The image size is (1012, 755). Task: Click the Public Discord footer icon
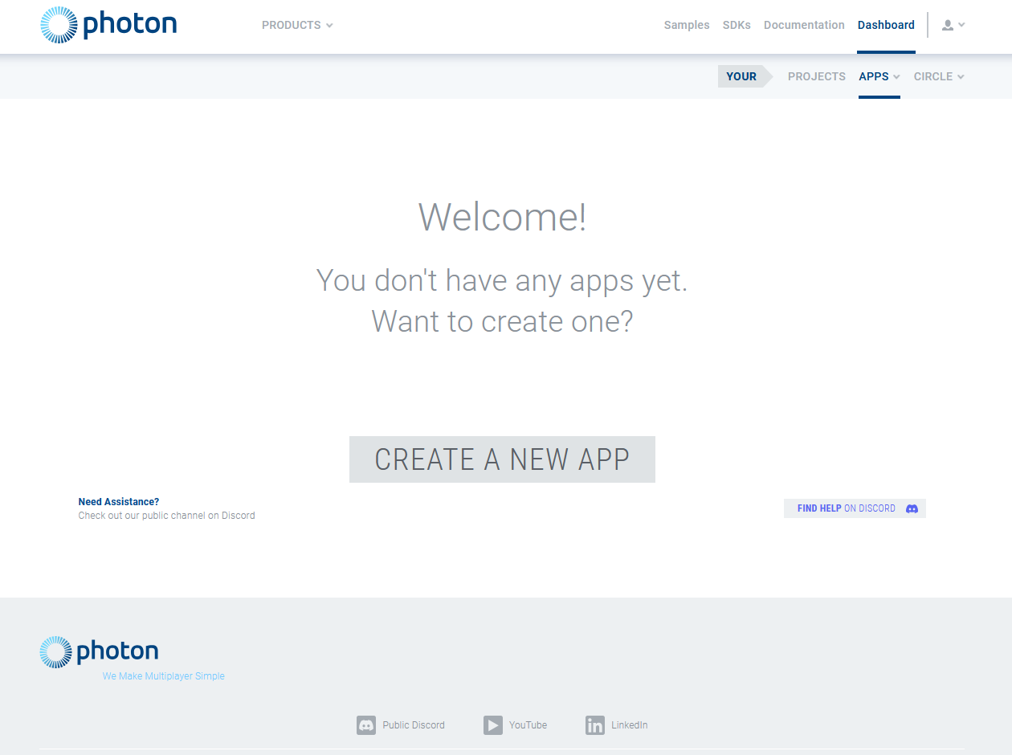[x=366, y=725]
